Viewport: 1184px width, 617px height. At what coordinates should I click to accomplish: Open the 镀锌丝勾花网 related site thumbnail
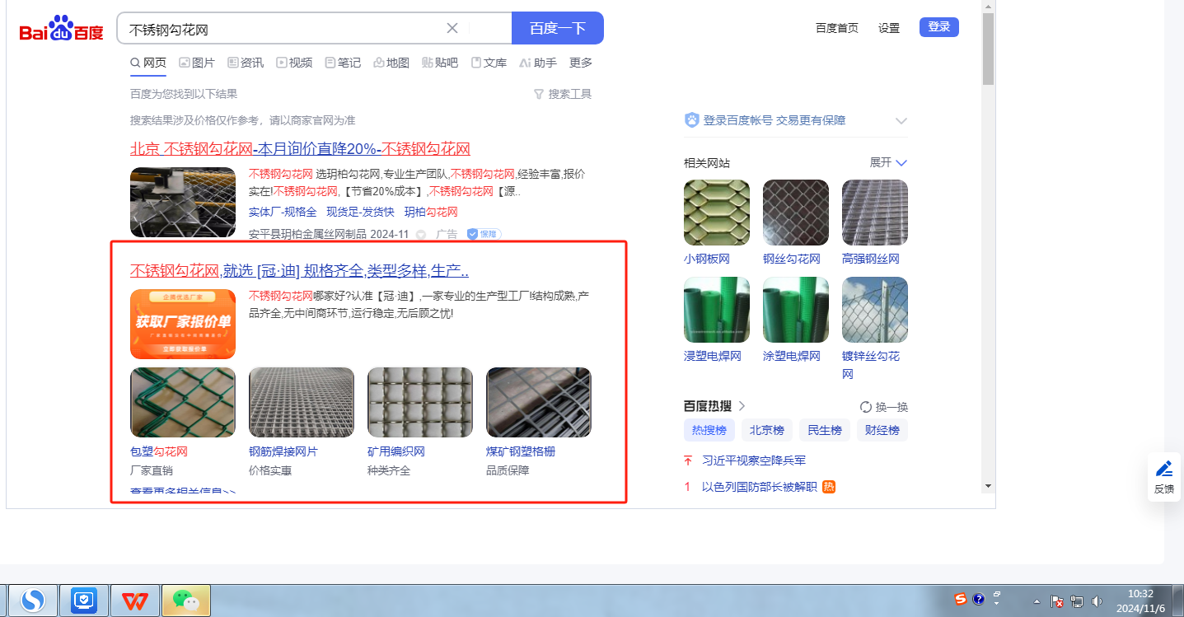coord(875,310)
